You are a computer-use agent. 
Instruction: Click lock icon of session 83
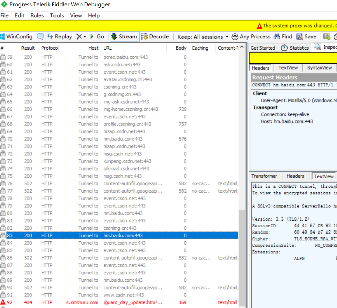pos(3,235)
